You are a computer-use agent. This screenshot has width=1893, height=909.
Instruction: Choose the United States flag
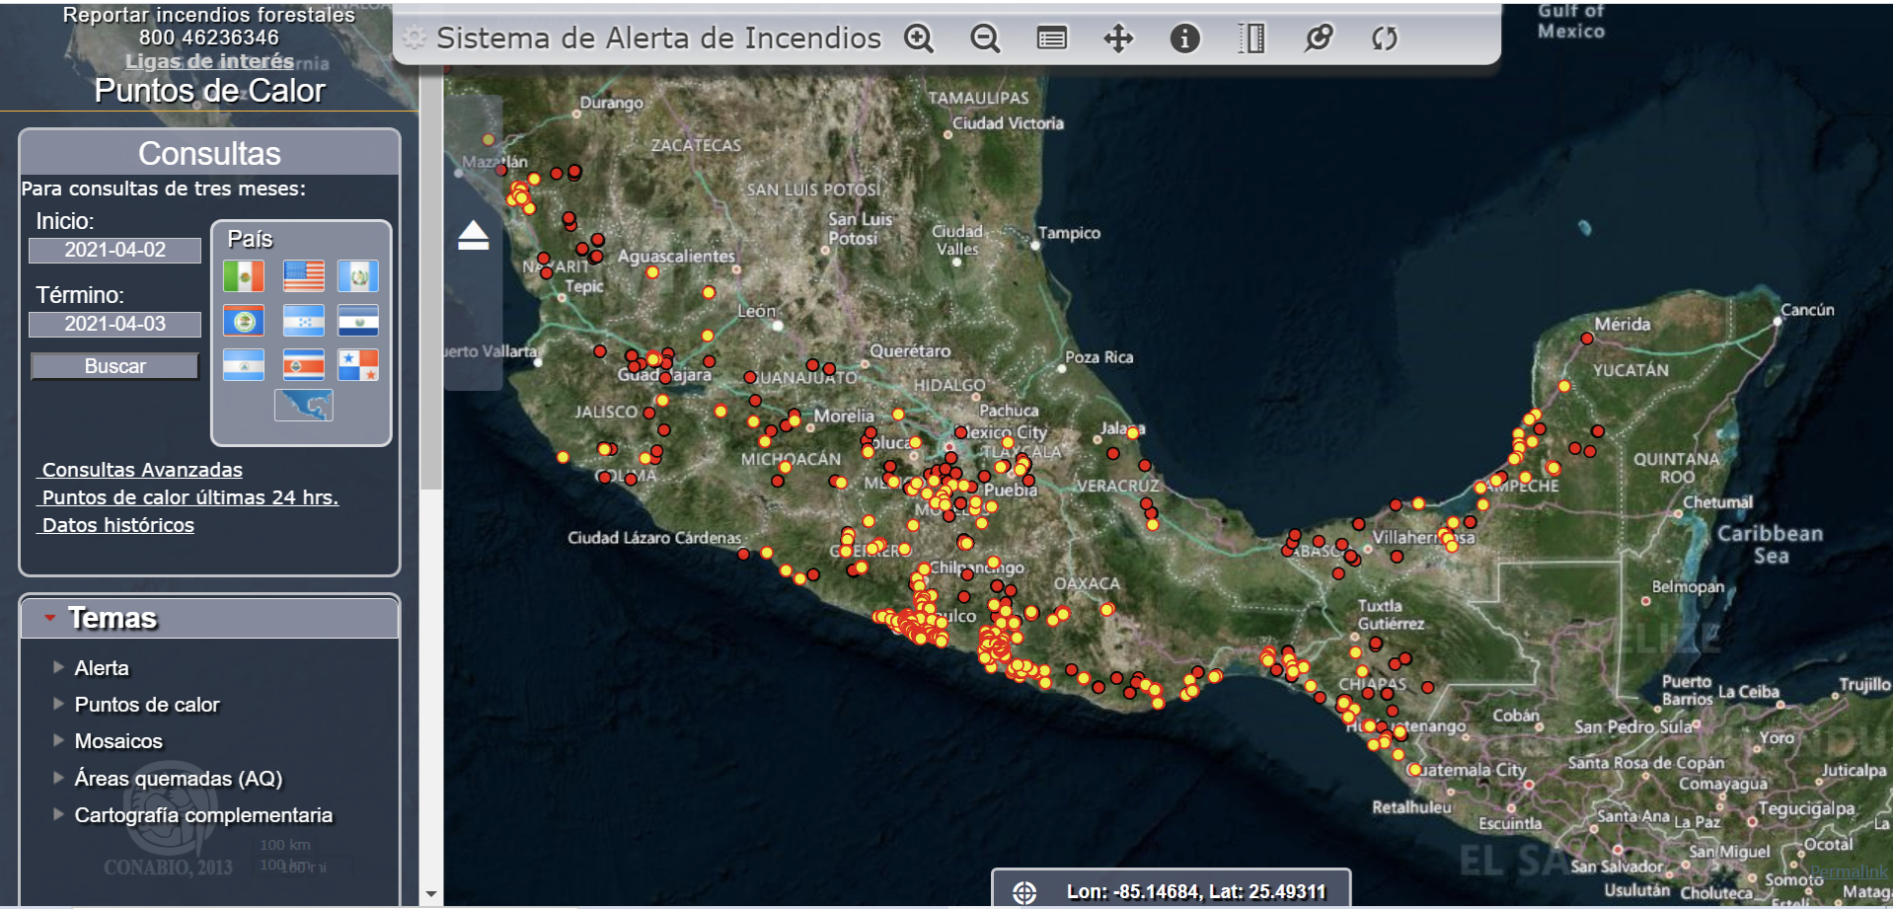303,276
